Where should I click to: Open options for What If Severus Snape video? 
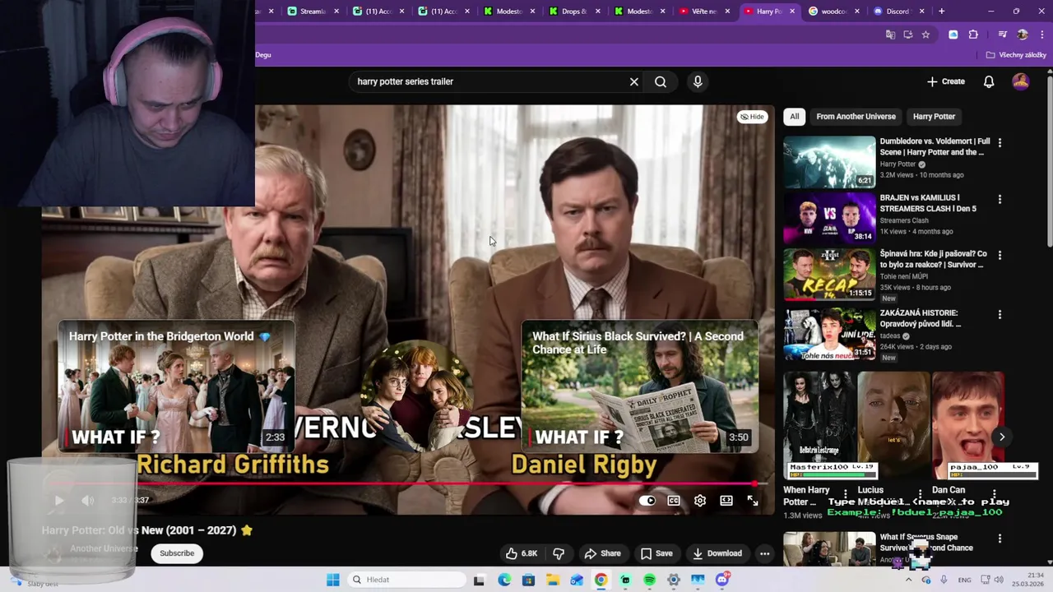[x=1000, y=539]
